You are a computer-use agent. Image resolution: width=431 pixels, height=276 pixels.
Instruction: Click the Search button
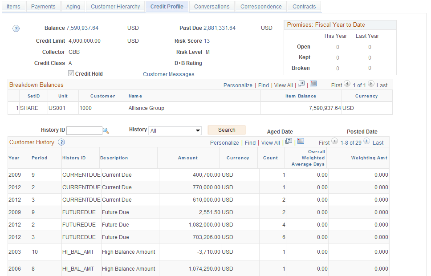(226, 130)
